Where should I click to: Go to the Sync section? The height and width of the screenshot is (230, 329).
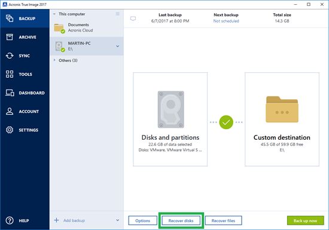click(x=25, y=56)
